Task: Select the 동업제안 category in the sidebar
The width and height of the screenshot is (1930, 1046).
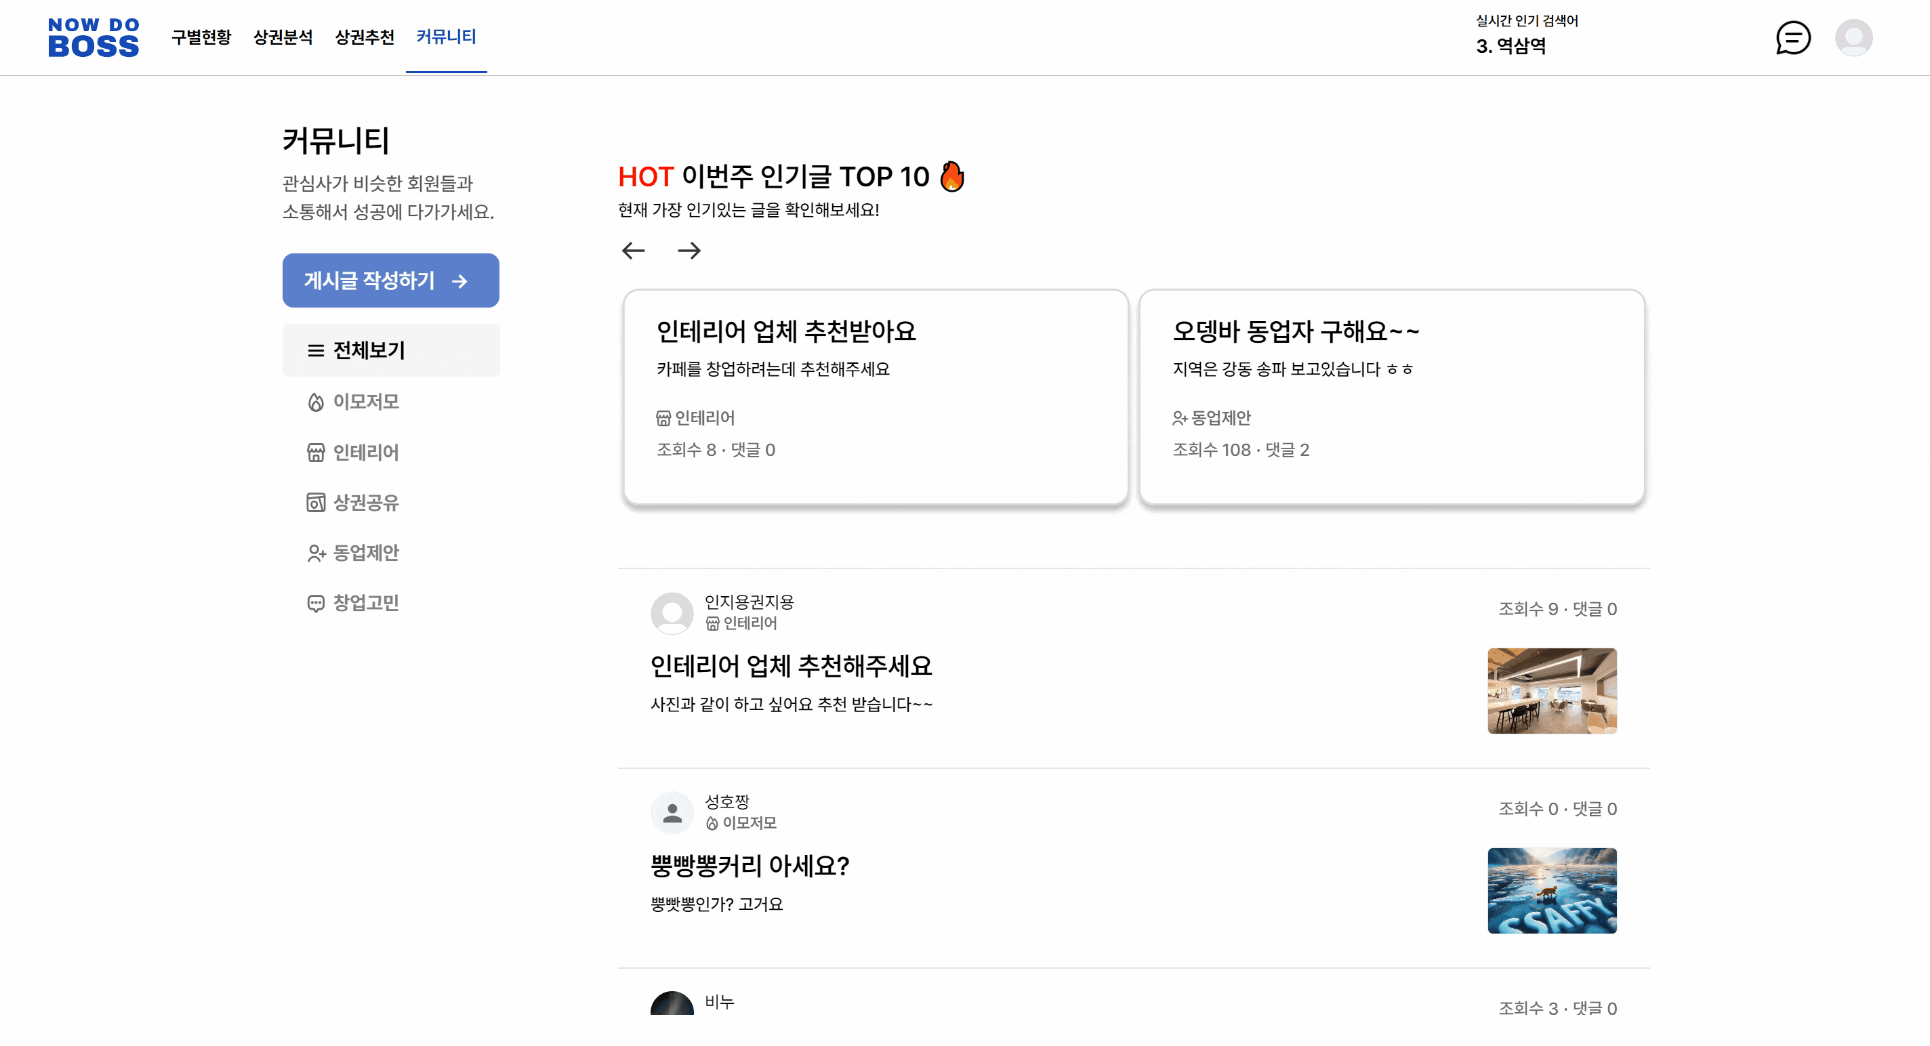Action: 365,553
